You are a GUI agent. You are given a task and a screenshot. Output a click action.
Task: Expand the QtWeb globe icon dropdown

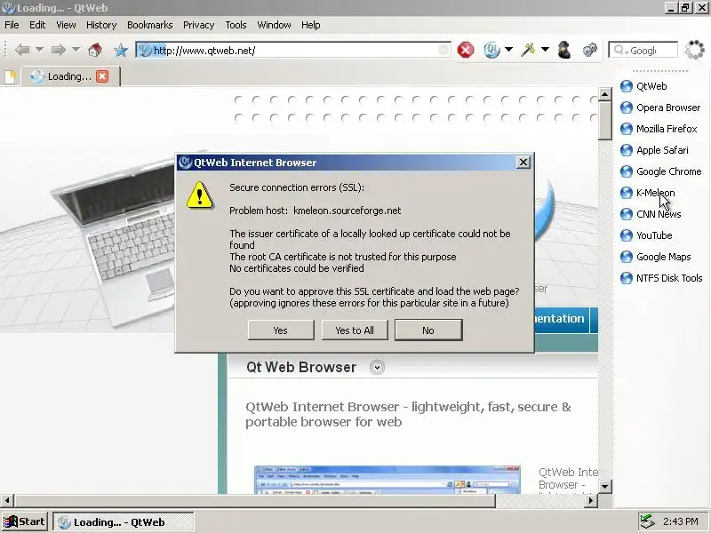pyautogui.click(x=508, y=50)
